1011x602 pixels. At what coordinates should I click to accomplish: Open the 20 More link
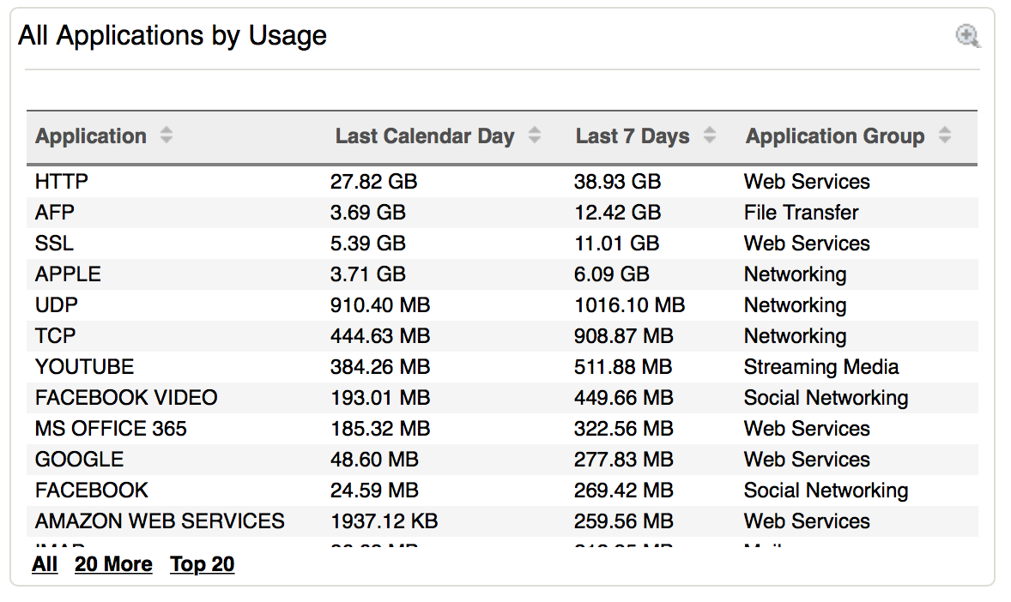(113, 564)
